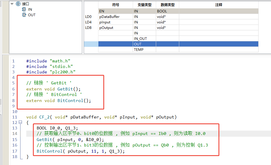Click the comment on line 16
Image resolution: width=271 pixels, height=165 pixels.
coord(122,145)
